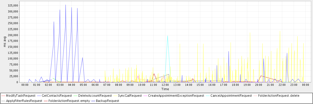Click the ModifyTaskRequest legend entry
This screenshot has height=104, width=313.
pyautogui.click(x=20, y=96)
